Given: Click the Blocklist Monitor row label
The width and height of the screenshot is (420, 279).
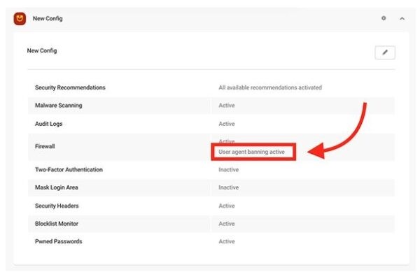Looking at the screenshot, I should coord(57,224).
